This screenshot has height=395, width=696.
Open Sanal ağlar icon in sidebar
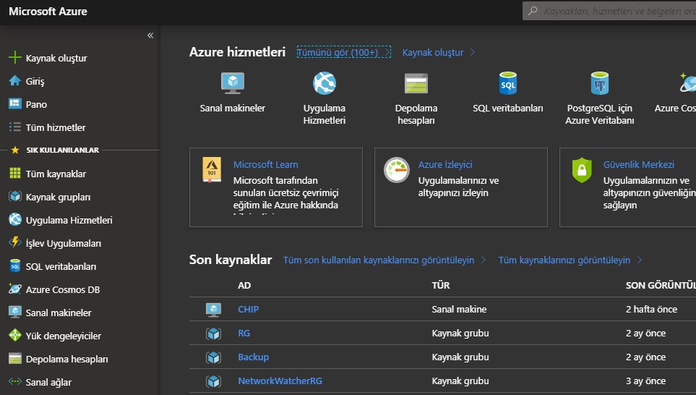[14, 381]
